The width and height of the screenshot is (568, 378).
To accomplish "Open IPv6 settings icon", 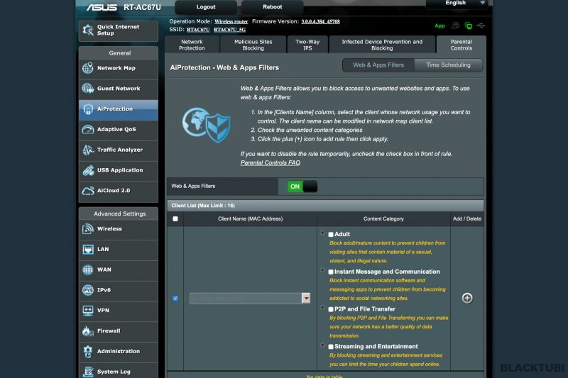I will [87, 290].
